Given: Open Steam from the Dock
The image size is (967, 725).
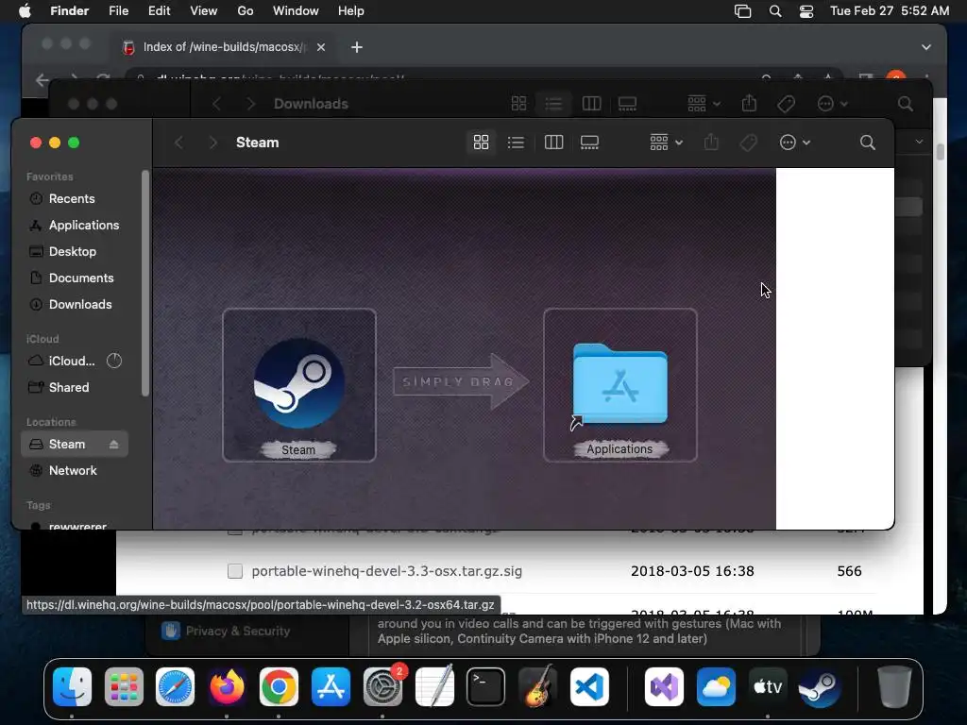Looking at the screenshot, I should click(819, 686).
